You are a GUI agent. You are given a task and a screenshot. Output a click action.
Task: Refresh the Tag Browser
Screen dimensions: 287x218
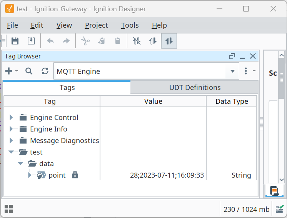tap(45, 71)
